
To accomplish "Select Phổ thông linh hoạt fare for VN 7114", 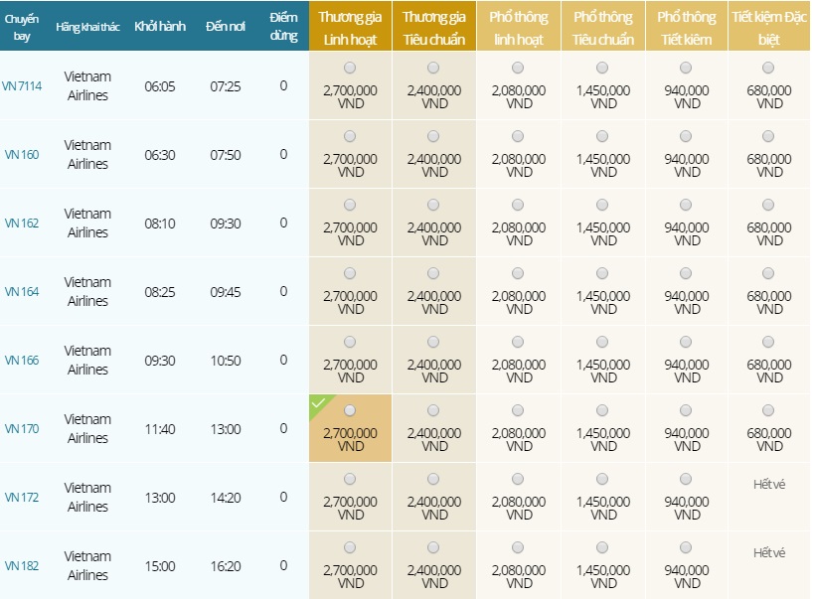I will point(518,68).
